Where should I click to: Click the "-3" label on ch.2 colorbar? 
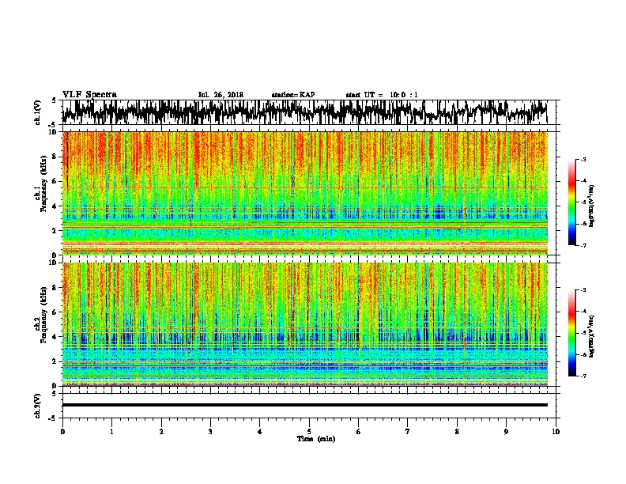(583, 290)
